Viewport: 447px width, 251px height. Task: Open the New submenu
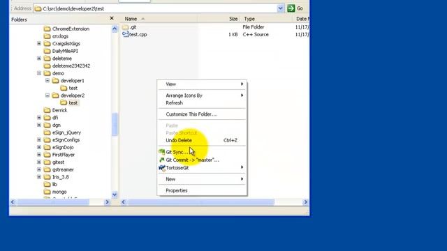pyautogui.click(x=202, y=179)
